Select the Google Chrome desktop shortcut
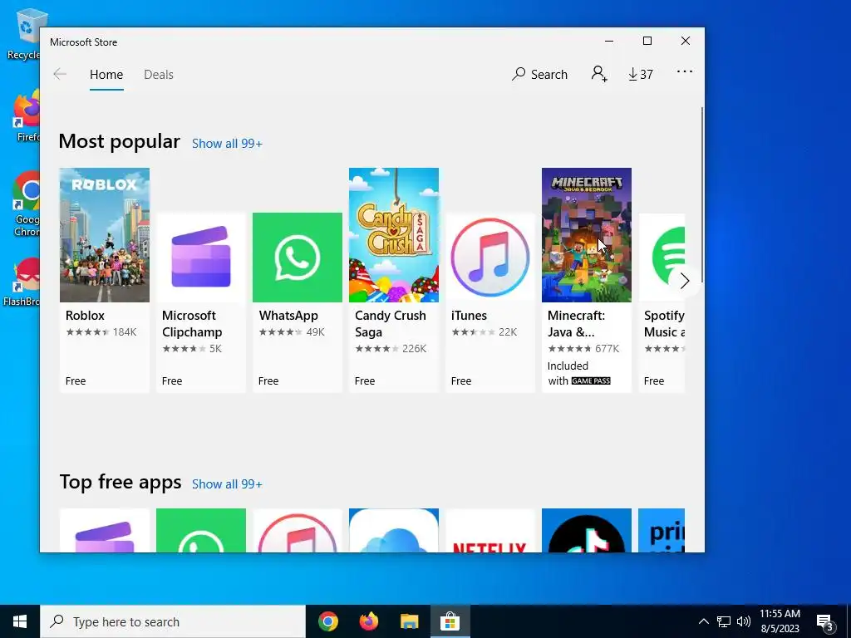The image size is (851, 638). (x=26, y=204)
